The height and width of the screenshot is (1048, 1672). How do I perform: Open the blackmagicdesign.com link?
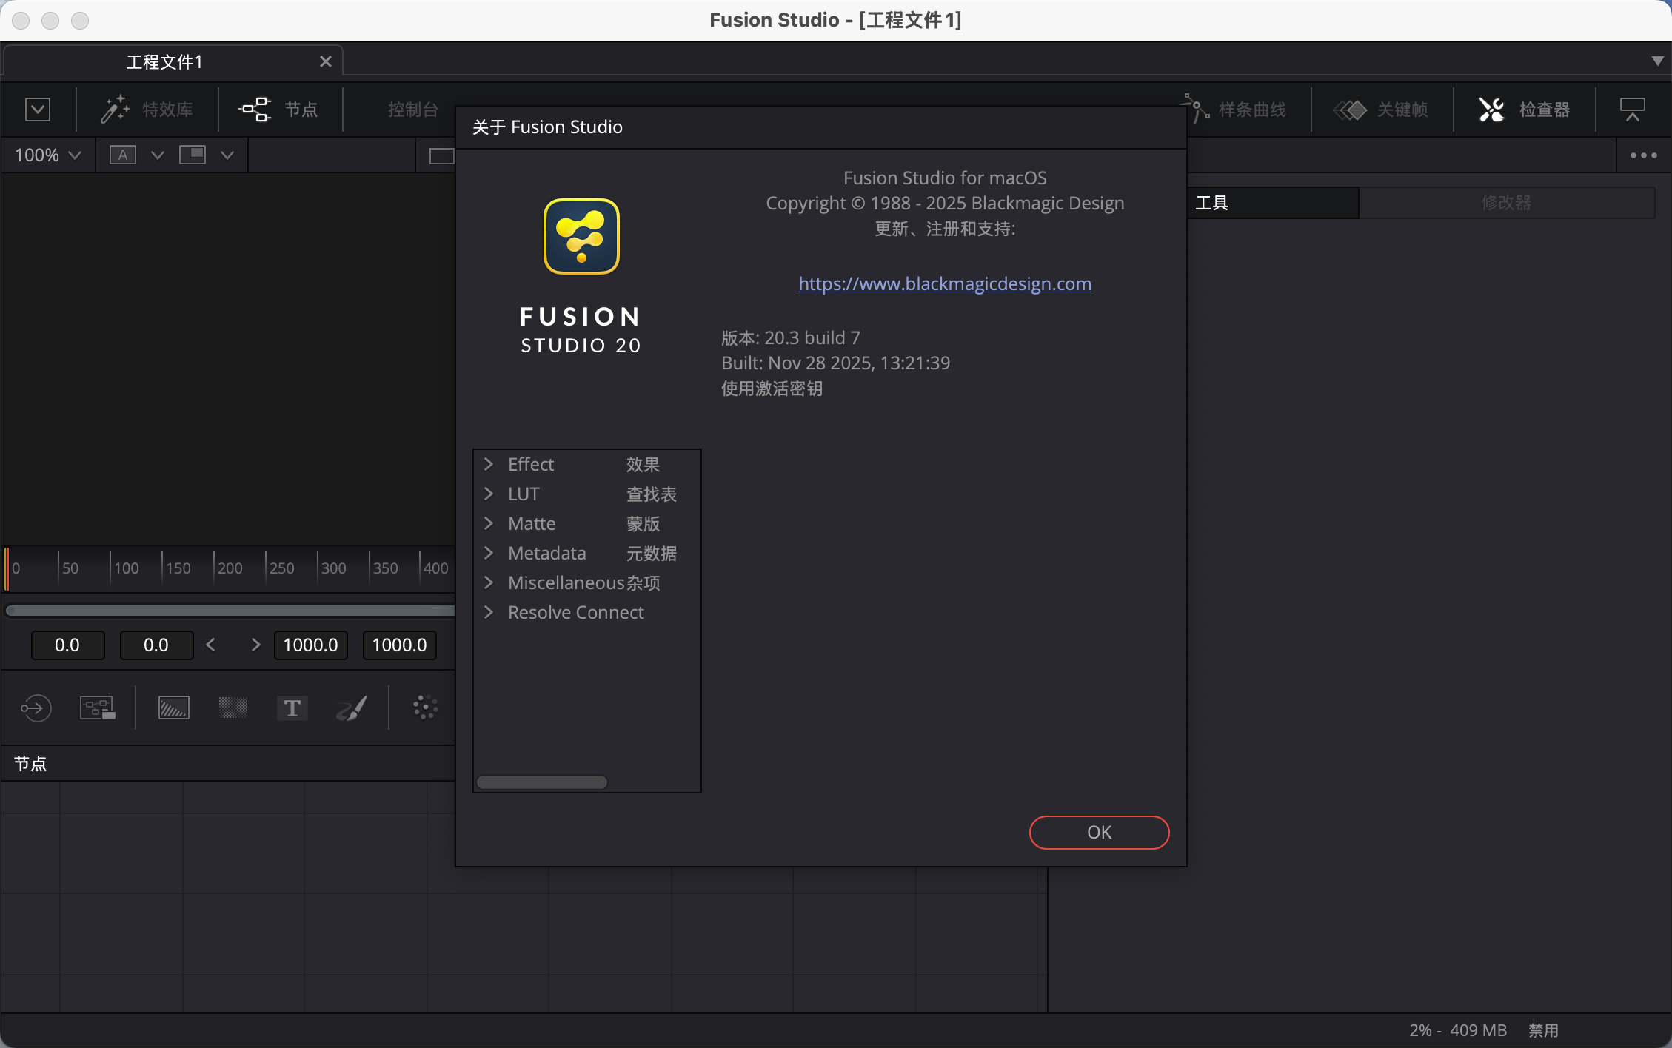click(944, 283)
